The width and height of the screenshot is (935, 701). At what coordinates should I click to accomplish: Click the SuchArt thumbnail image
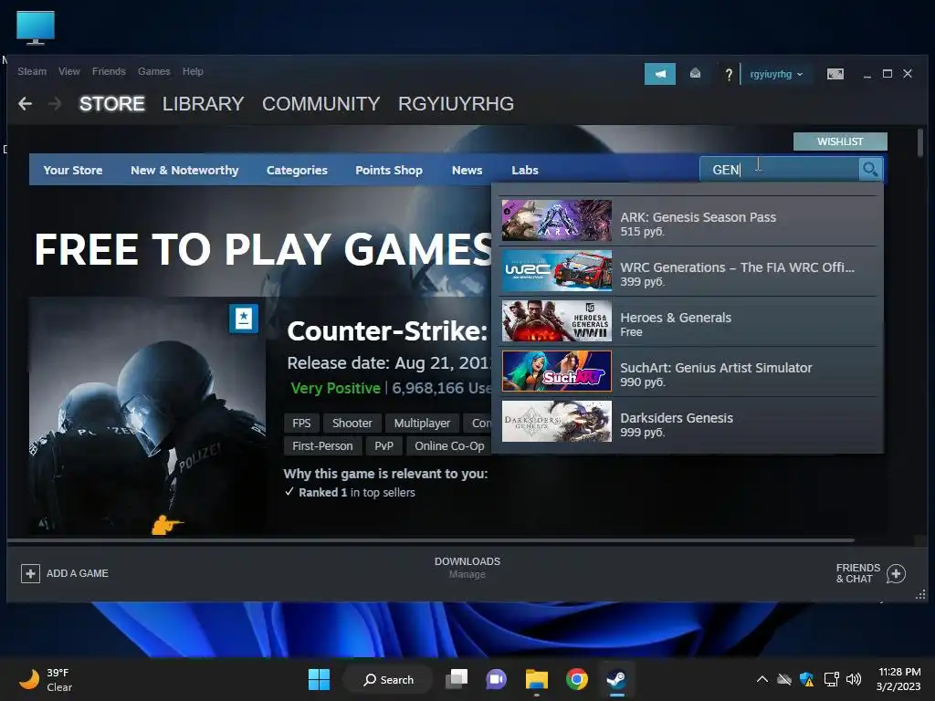557,371
